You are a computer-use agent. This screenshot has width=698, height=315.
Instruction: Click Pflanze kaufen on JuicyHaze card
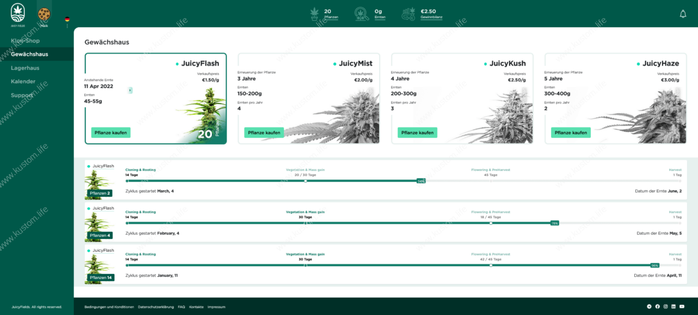pos(570,133)
